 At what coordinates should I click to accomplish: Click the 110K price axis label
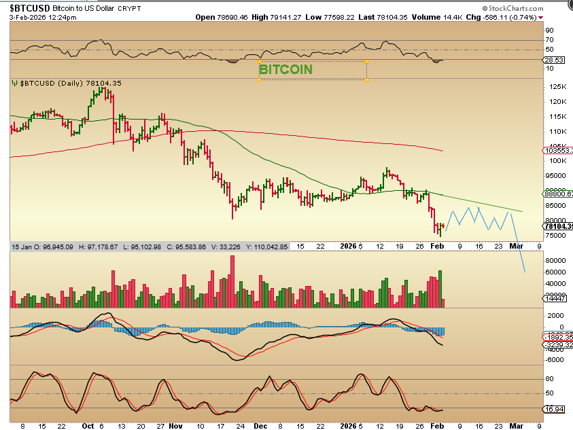(557, 132)
